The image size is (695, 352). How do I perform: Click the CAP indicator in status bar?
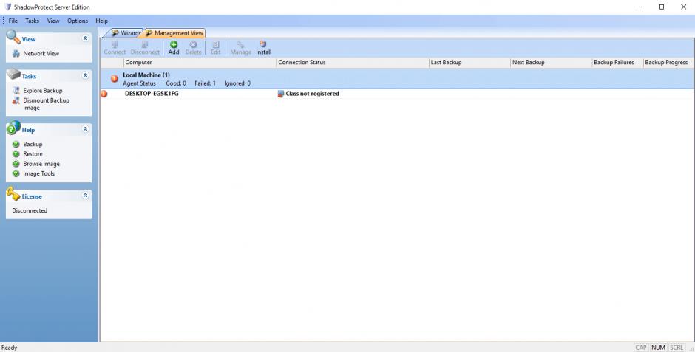point(641,348)
